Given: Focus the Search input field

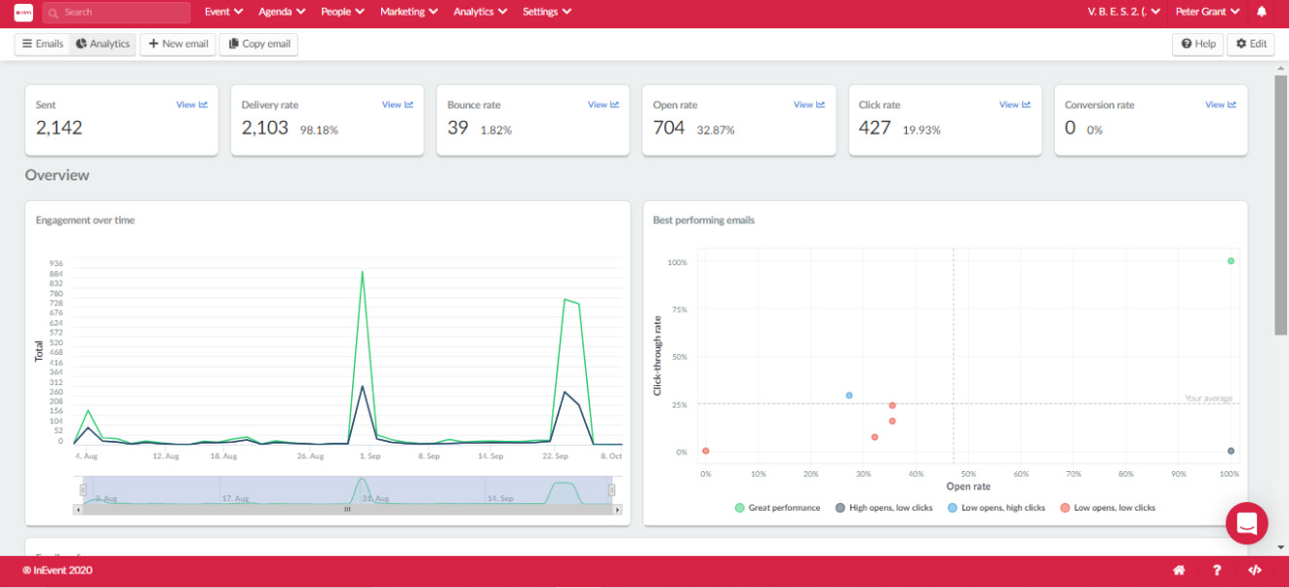Looking at the screenshot, I should tap(117, 13).
